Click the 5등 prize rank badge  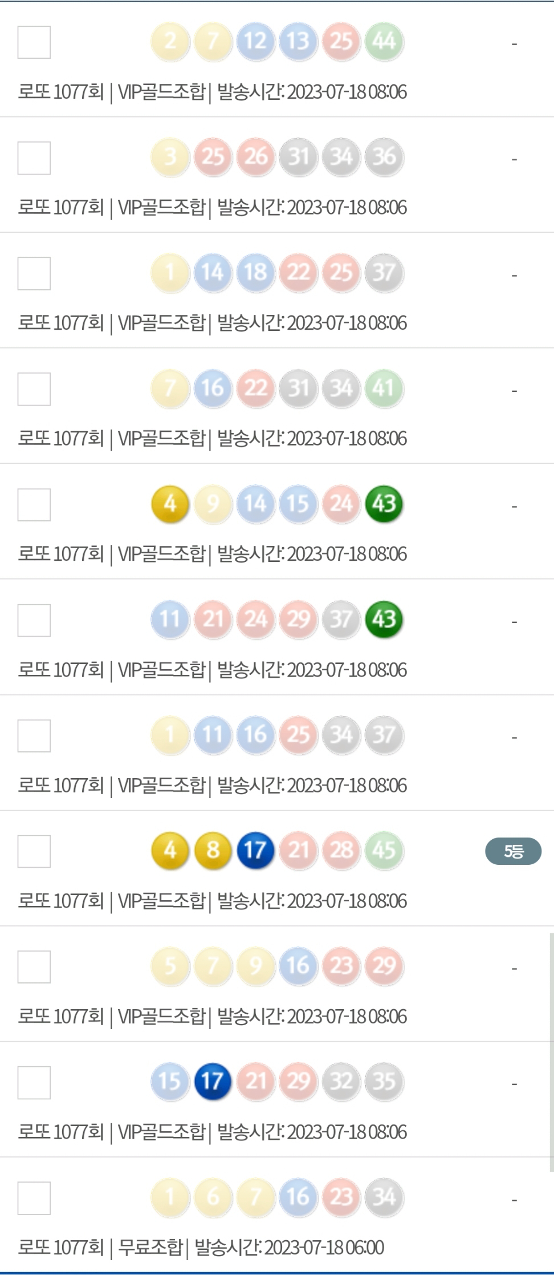pos(513,851)
